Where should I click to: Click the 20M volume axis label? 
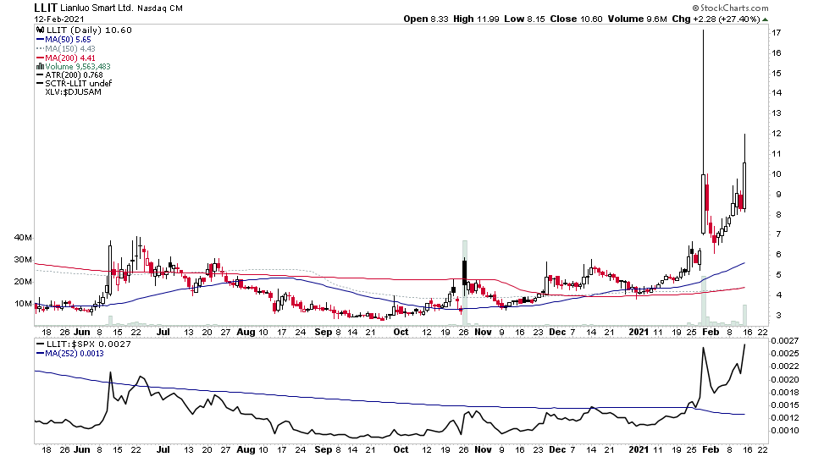(x=24, y=282)
